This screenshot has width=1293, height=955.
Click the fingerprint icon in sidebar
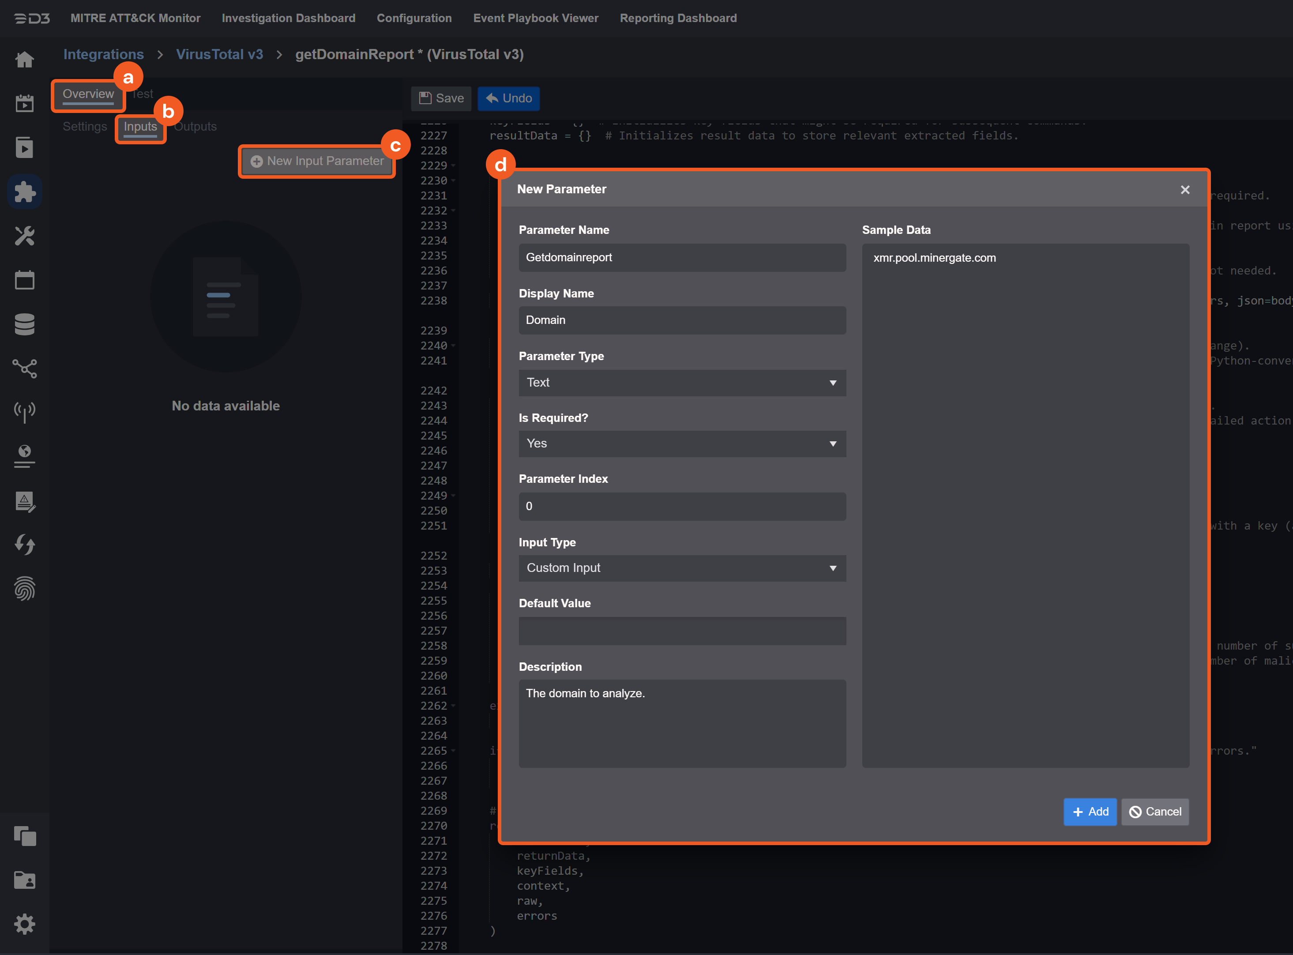tap(24, 589)
